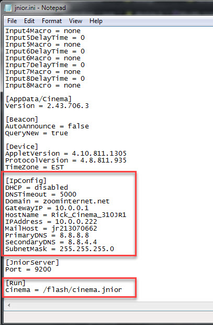Click the SubnetMask line of text
This screenshot has height=325, width=213.
[60, 249]
